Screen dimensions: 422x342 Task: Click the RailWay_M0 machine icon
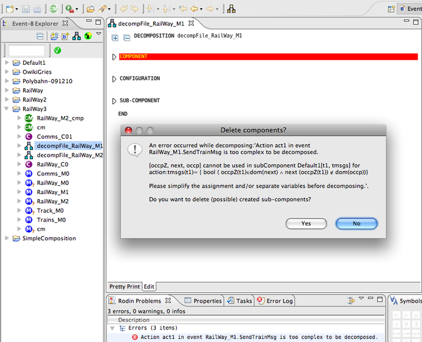coord(29,183)
